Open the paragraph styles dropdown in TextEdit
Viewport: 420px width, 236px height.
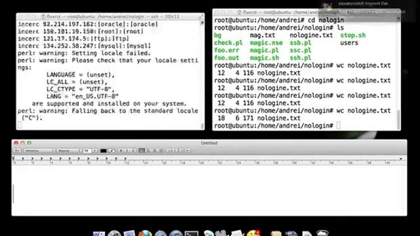[x=17, y=151]
